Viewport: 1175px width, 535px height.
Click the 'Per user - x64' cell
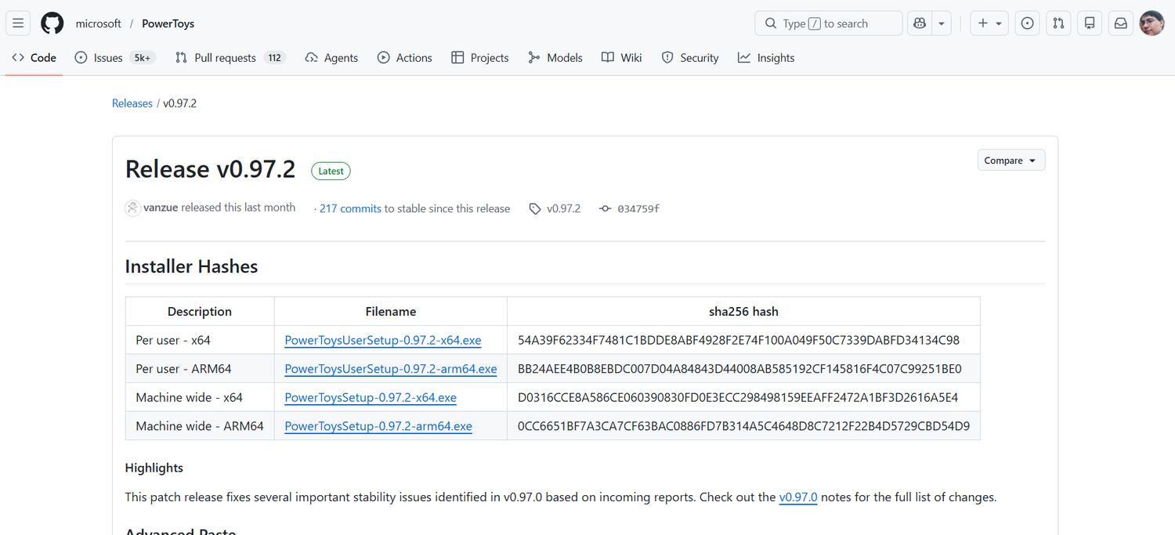(200, 341)
